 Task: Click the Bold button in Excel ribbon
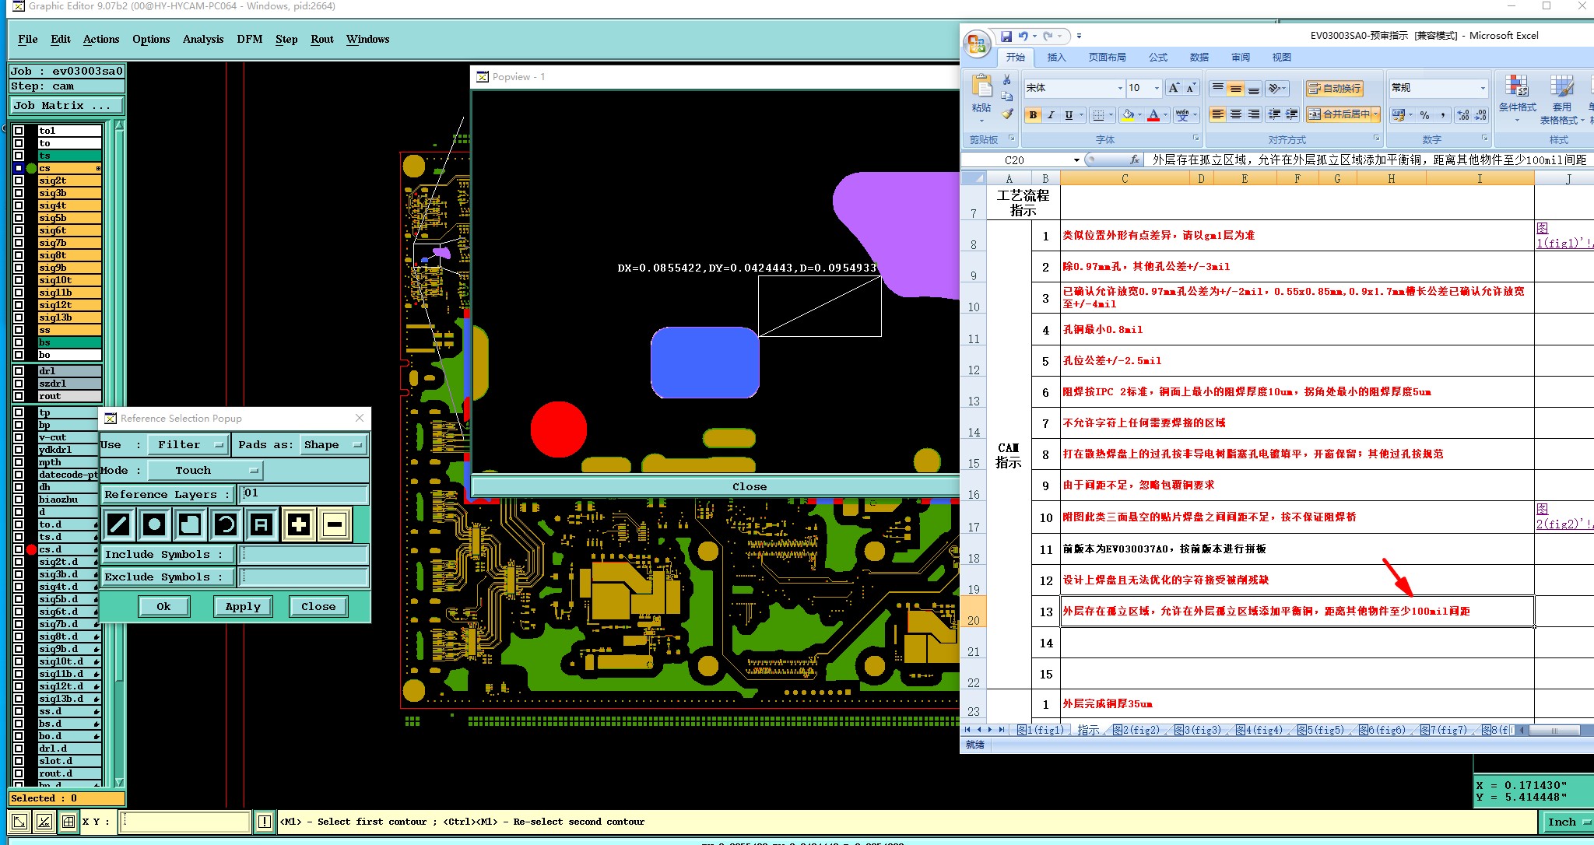click(x=1033, y=115)
